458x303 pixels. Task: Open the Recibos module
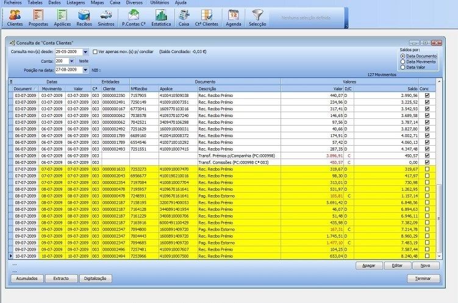tap(84, 16)
